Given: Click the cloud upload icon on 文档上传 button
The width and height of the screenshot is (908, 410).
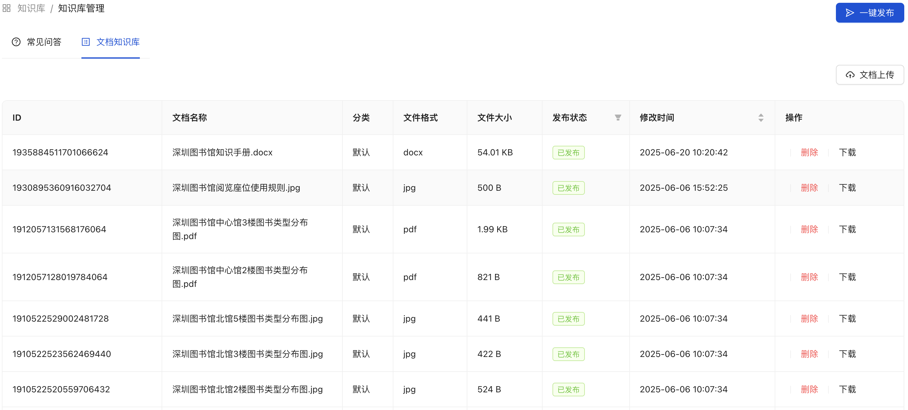Looking at the screenshot, I should (850, 75).
